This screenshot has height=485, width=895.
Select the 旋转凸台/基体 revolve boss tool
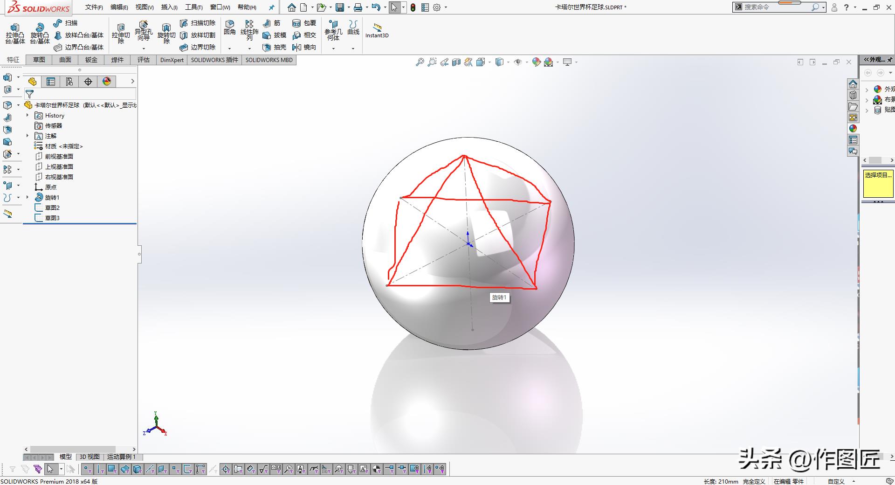click(40, 33)
